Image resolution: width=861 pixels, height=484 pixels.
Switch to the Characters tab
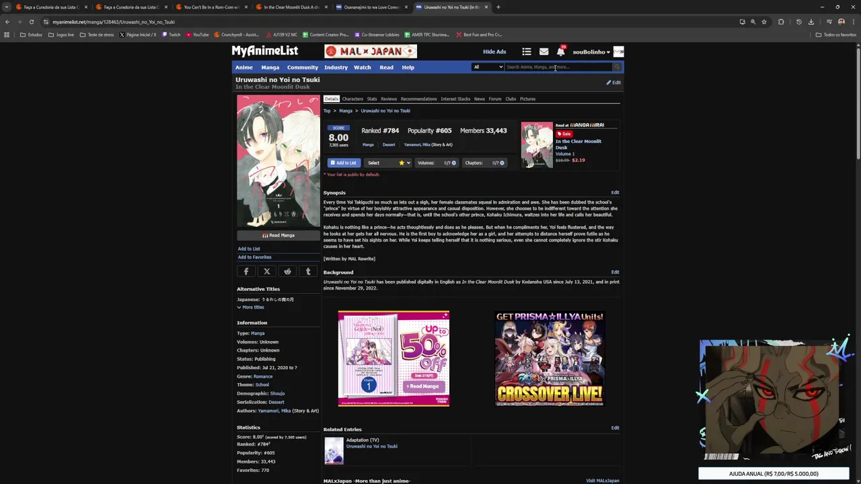pyautogui.click(x=352, y=99)
